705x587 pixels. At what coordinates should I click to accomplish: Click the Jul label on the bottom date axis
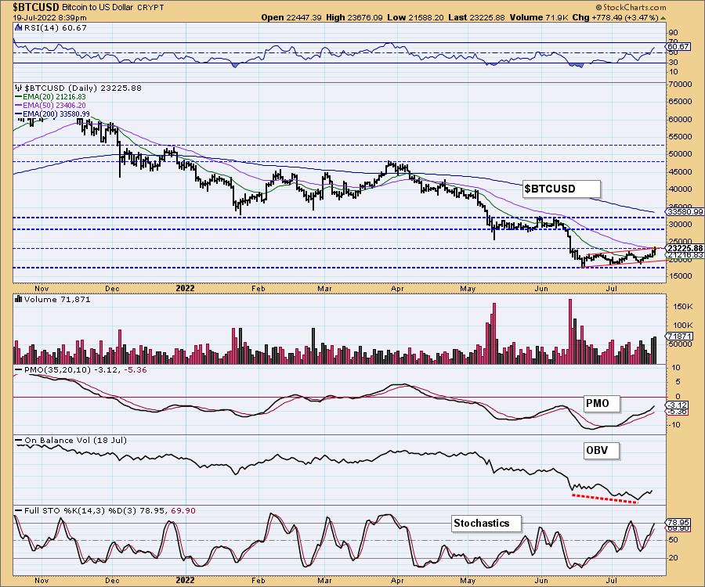tap(612, 580)
